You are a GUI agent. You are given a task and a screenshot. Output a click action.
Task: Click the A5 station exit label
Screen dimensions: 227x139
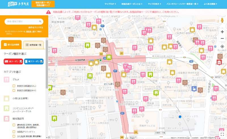point(121,53)
